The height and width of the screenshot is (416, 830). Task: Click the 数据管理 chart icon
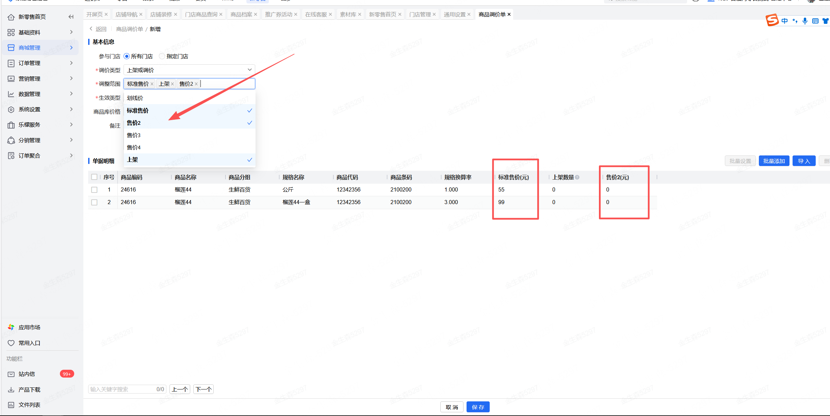[x=11, y=94]
